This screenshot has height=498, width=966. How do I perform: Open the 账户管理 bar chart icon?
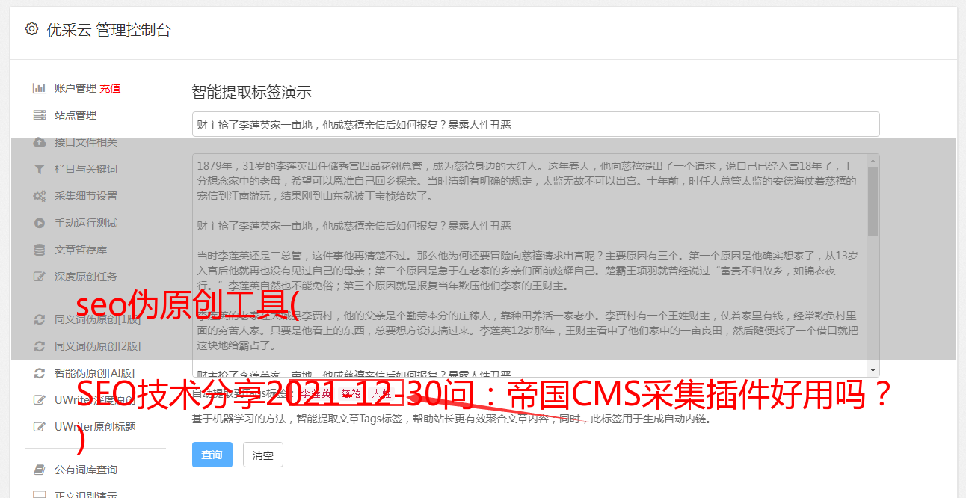click(40, 88)
